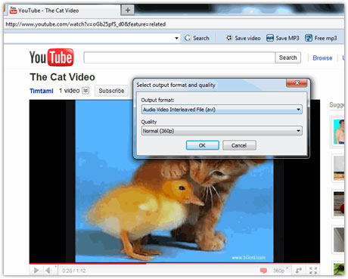Click the Save video toolbar button
The image size is (348, 279).
click(x=244, y=39)
